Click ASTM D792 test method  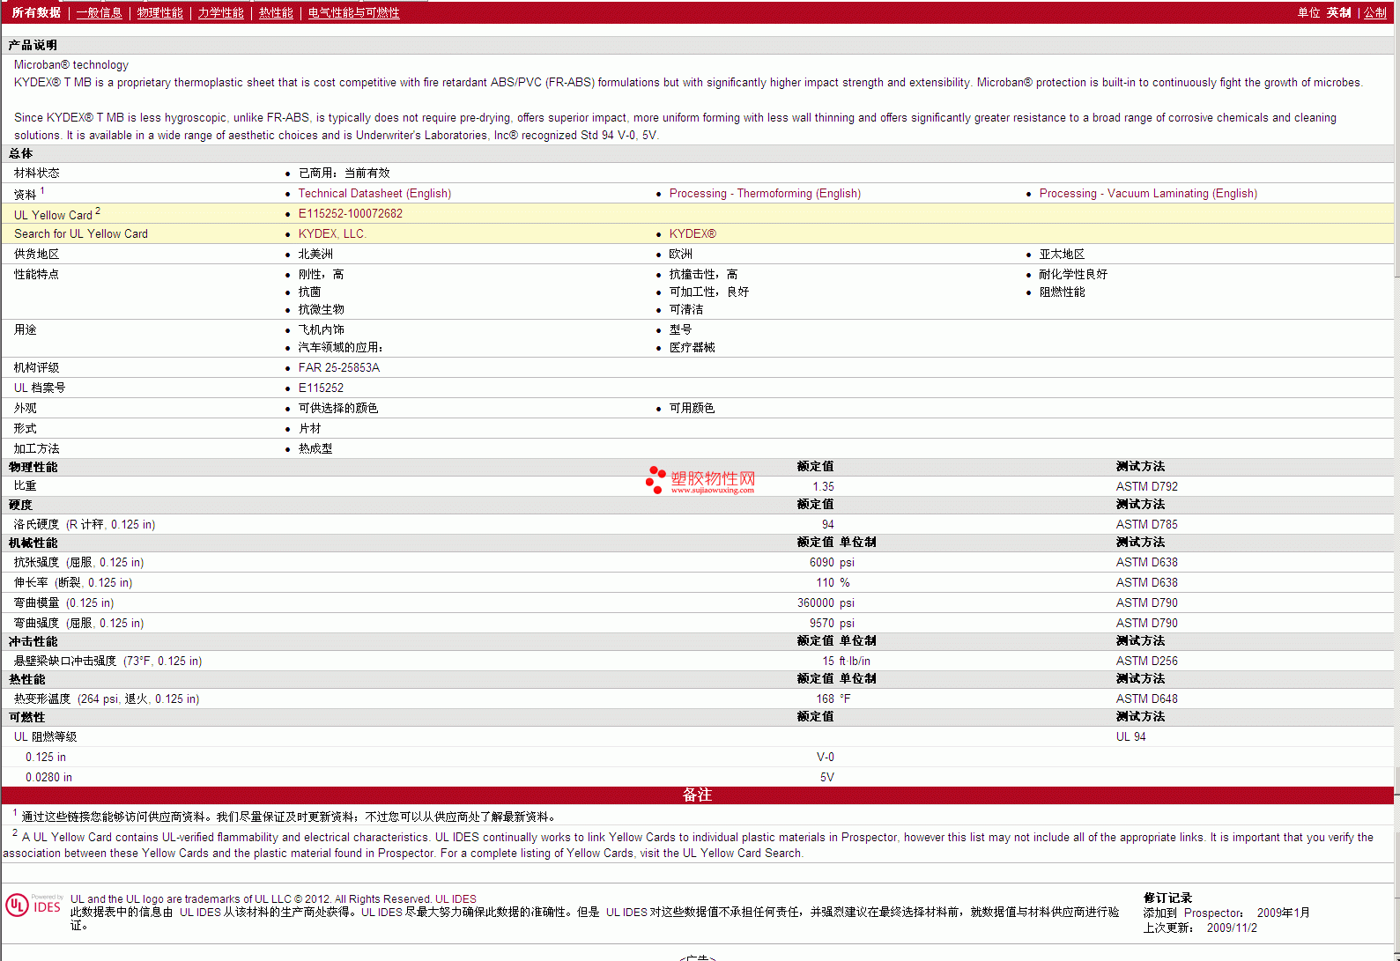click(x=1146, y=486)
